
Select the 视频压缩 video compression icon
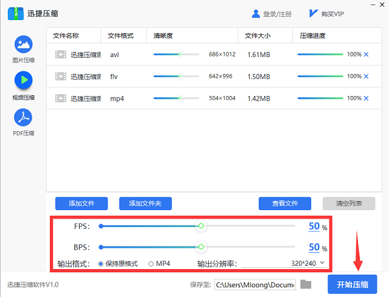[x=23, y=81]
